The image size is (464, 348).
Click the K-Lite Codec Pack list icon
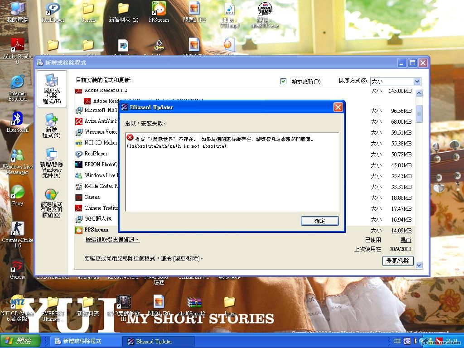click(x=79, y=187)
